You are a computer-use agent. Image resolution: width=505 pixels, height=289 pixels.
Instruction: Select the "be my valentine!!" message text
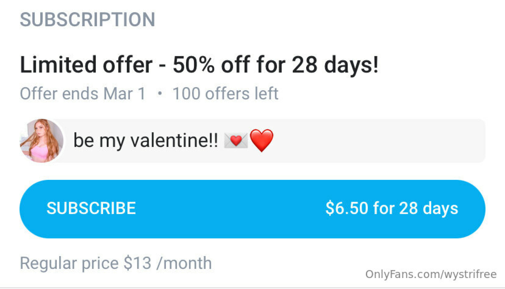coord(146,140)
